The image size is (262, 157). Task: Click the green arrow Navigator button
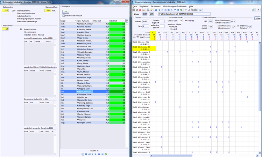pyautogui.click(x=66, y=12)
